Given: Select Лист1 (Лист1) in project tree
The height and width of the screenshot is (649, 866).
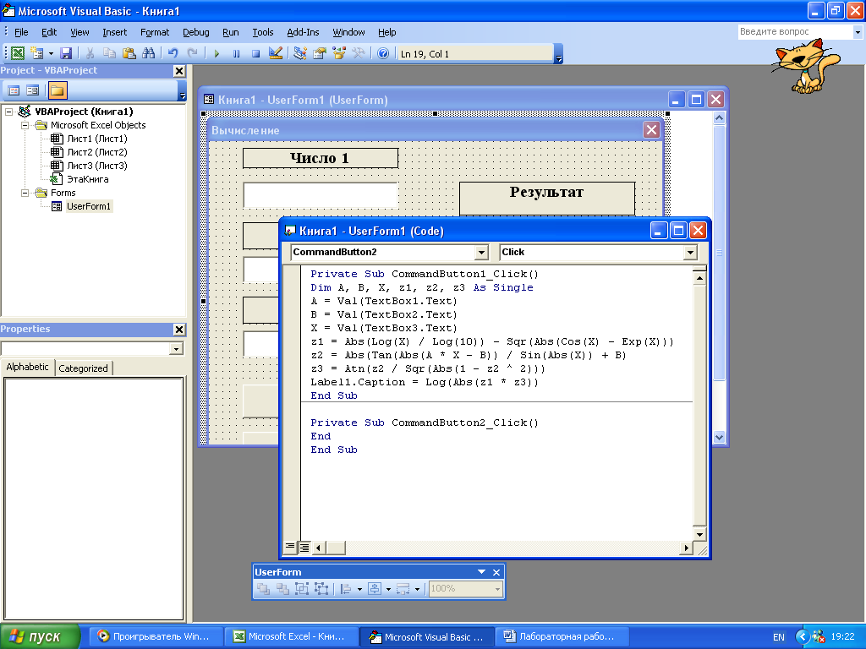Looking at the screenshot, I should pos(96,139).
